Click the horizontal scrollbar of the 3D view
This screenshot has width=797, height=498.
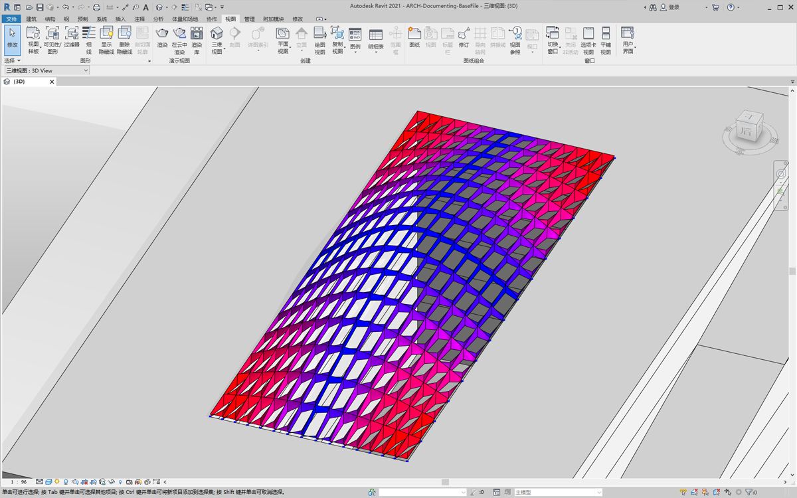pyautogui.click(x=445, y=482)
